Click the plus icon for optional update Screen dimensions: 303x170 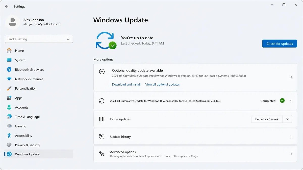[x=102, y=72]
